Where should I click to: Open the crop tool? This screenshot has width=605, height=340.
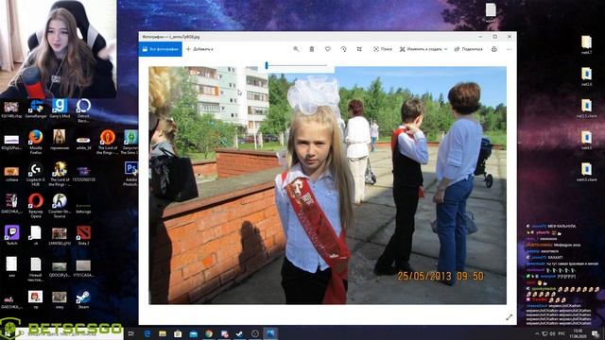coord(359,49)
